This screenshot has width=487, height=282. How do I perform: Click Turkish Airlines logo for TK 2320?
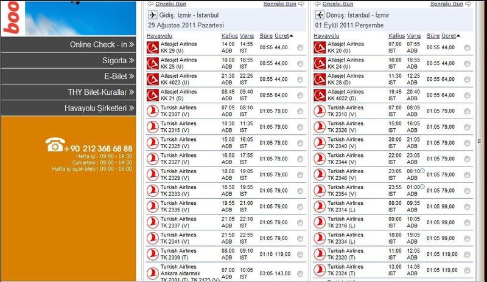320,254
